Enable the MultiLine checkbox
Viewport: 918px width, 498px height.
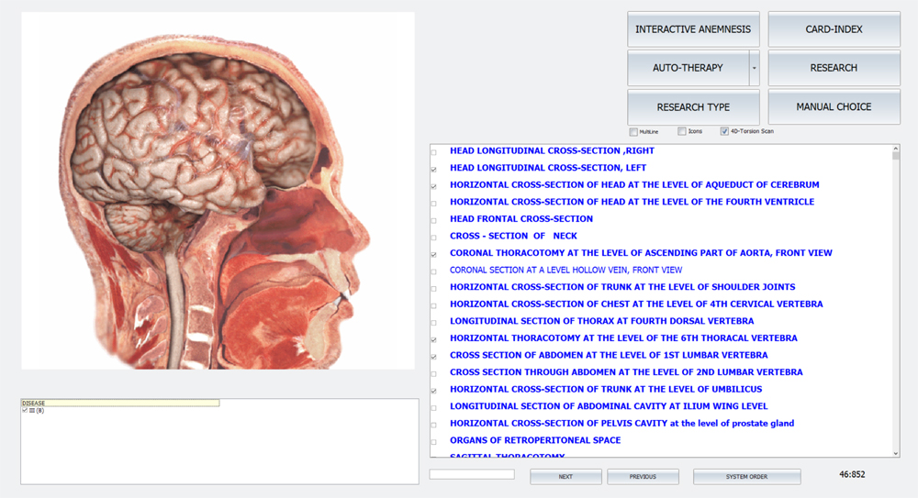point(633,132)
